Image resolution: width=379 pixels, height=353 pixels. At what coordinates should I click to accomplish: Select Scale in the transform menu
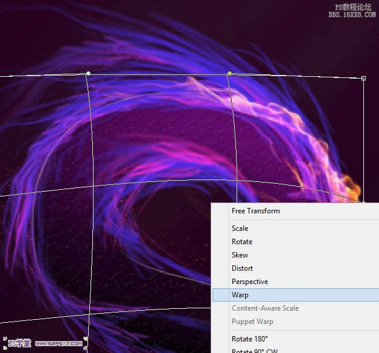[296, 228]
